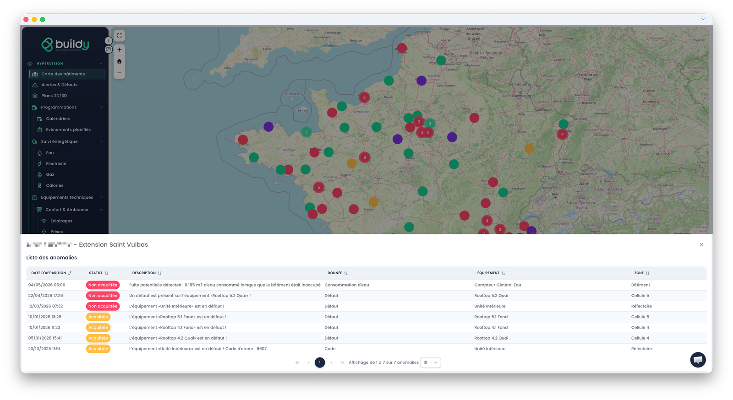Image resolution: width=733 pixels, height=400 pixels.
Task: Select the 'Bâtiment' zone cell
Action: (640, 285)
